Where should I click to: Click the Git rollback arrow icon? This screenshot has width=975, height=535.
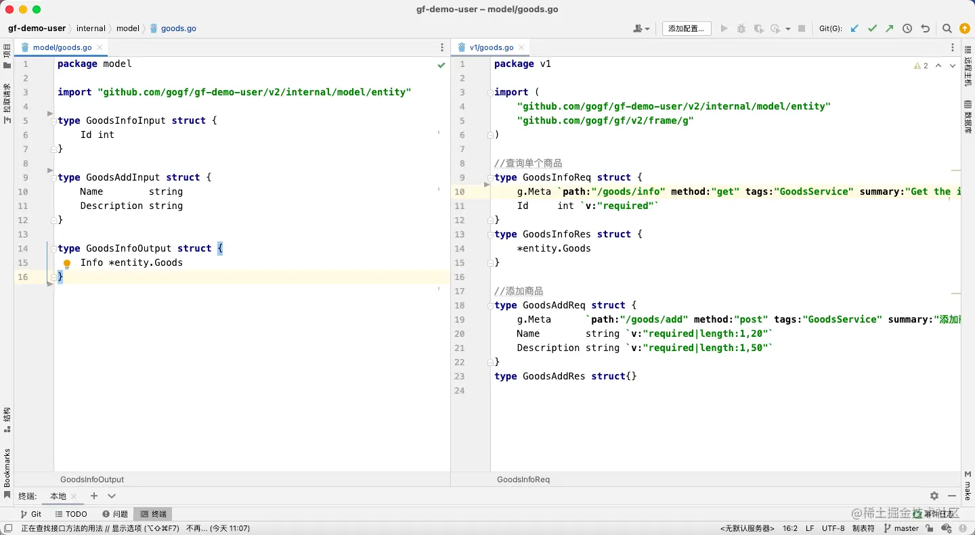tap(925, 28)
